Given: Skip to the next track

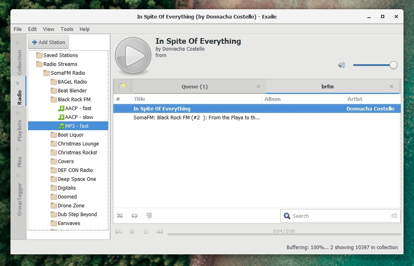Looking at the screenshot, I should pos(160,232).
